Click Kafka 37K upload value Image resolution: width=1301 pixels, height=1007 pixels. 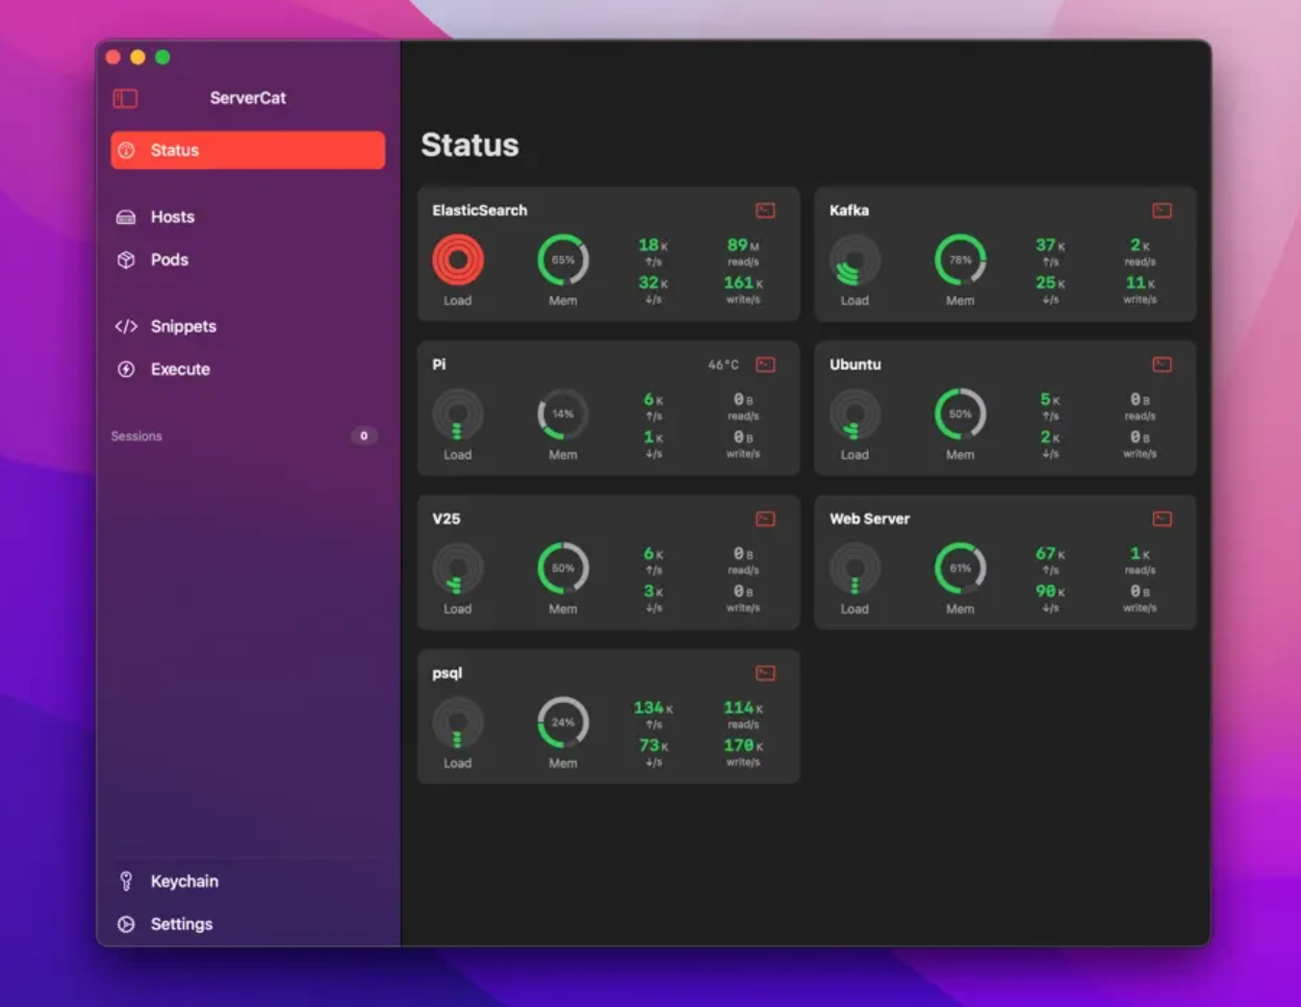click(1050, 245)
